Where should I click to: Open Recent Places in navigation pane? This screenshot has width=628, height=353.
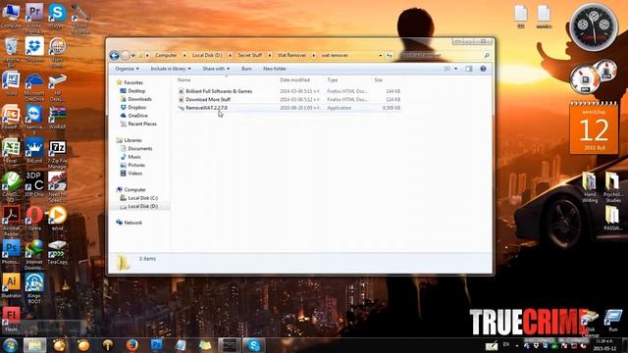[142, 125]
